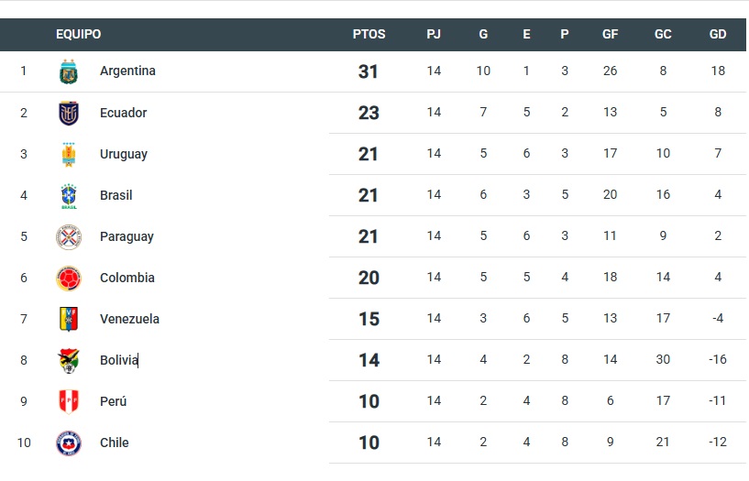Click the Ecuador federation crest icon

(x=69, y=113)
